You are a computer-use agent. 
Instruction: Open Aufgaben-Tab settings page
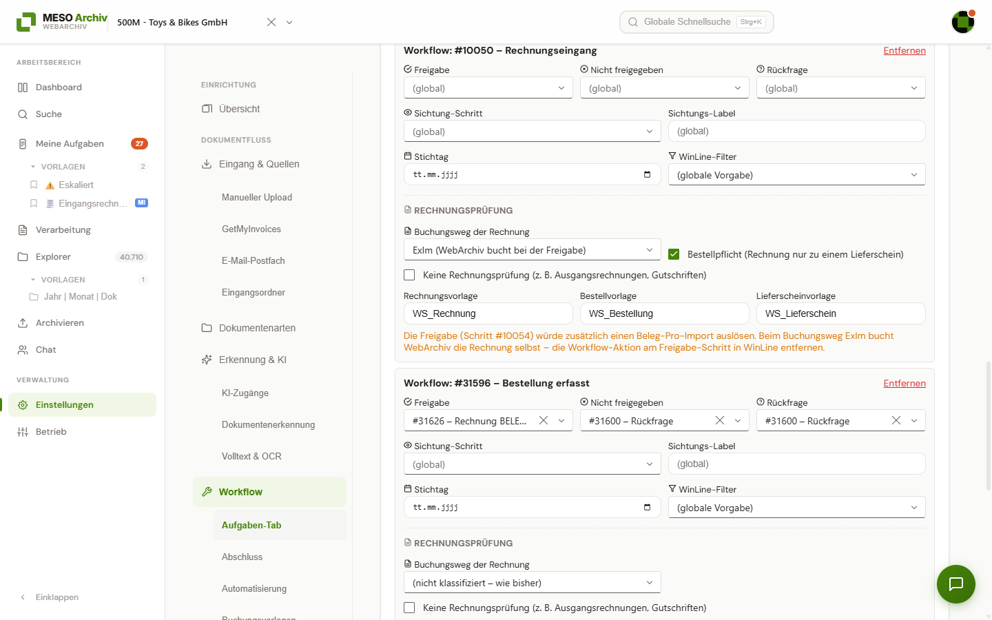point(280,525)
